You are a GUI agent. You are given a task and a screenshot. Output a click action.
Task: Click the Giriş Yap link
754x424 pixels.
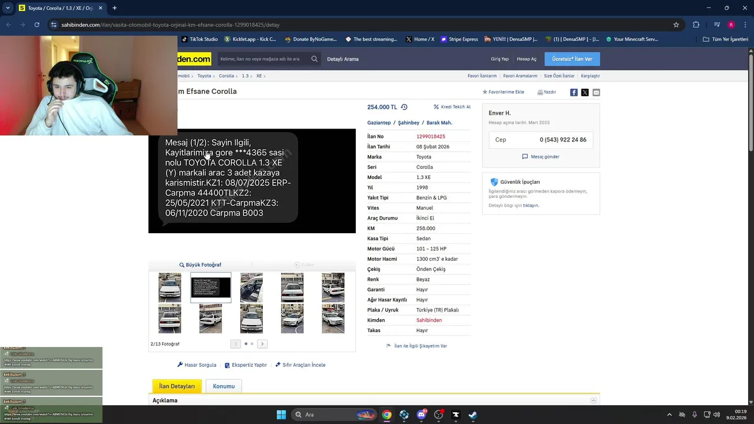tap(500, 59)
